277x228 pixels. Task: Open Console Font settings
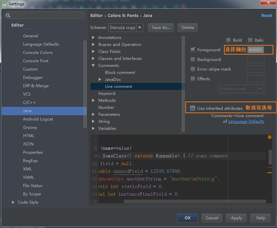(x=36, y=61)
